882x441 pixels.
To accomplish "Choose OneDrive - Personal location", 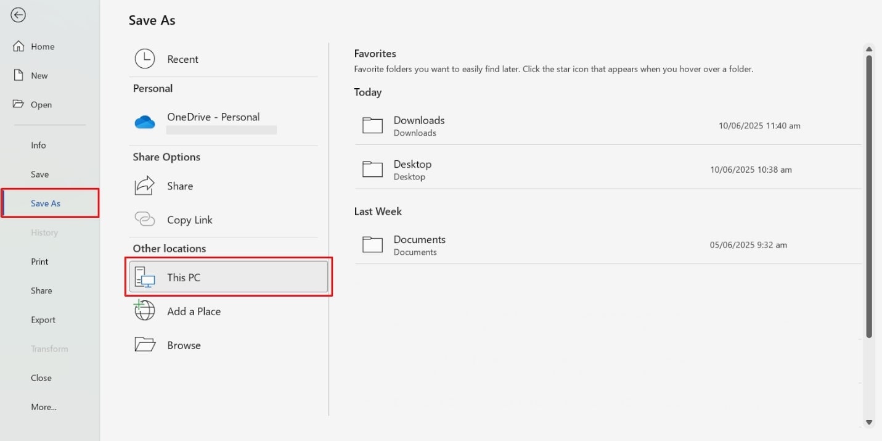I will coord(213,117).
